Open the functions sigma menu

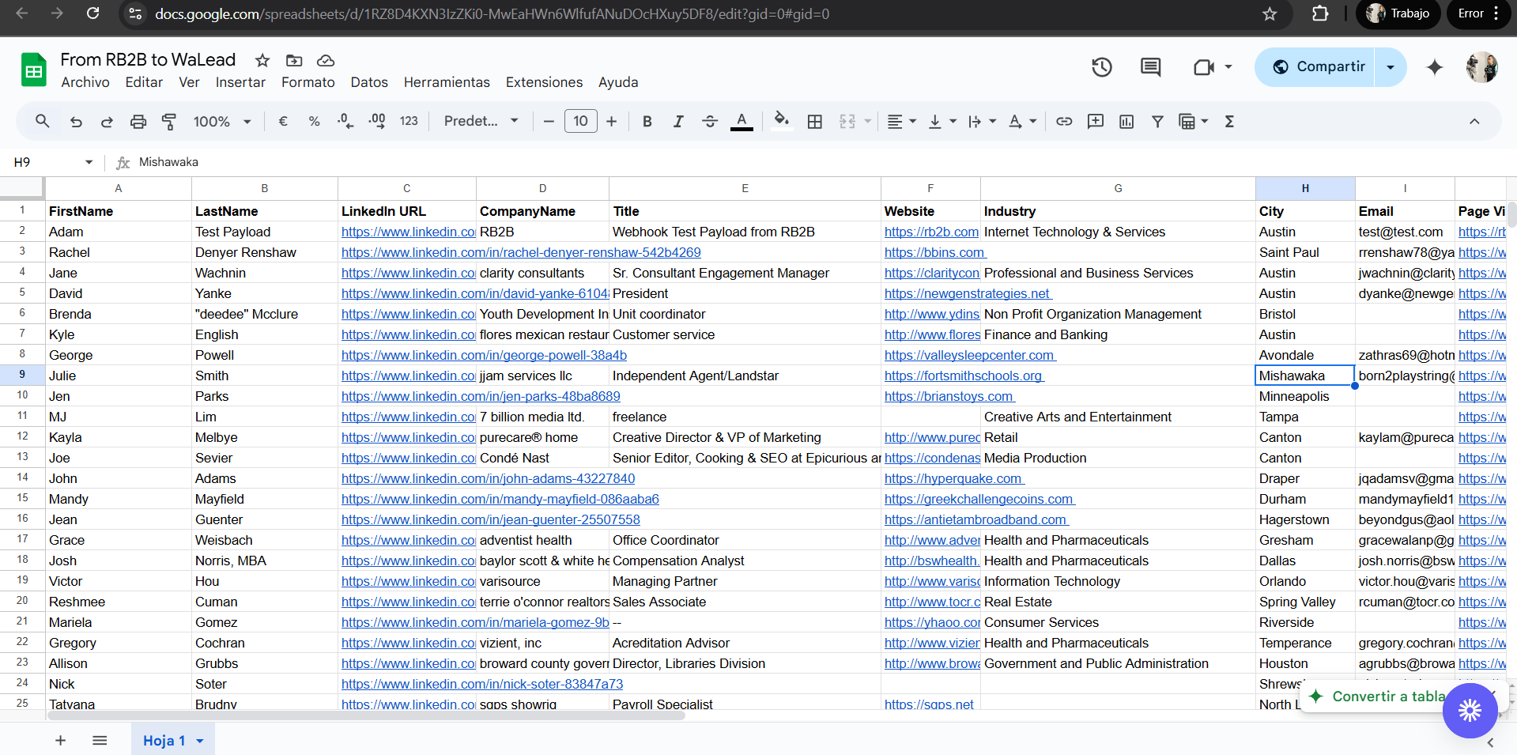click(1229, 121)
